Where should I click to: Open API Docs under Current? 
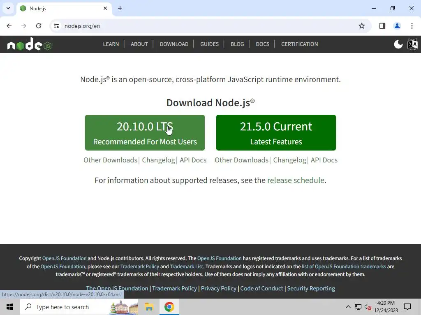click(x=324, y=160)
